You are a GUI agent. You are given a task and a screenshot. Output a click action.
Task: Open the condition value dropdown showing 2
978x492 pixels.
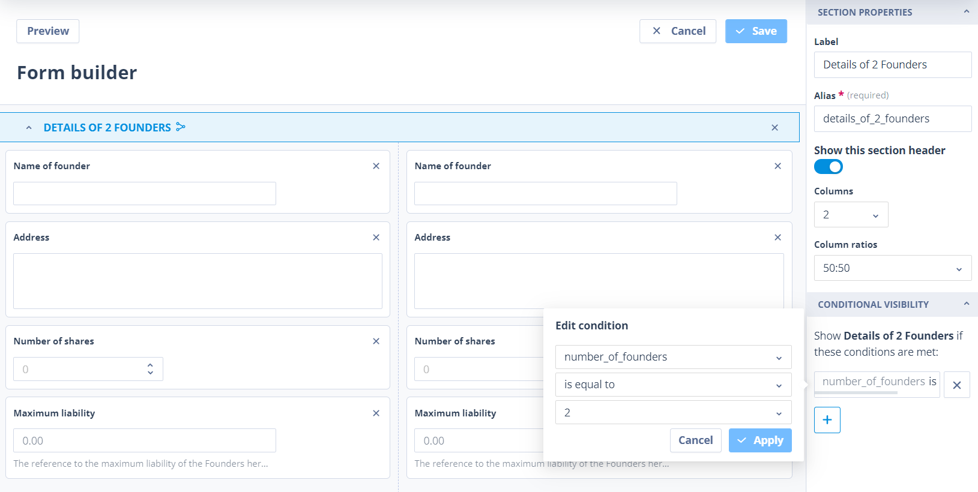(673, 413)
